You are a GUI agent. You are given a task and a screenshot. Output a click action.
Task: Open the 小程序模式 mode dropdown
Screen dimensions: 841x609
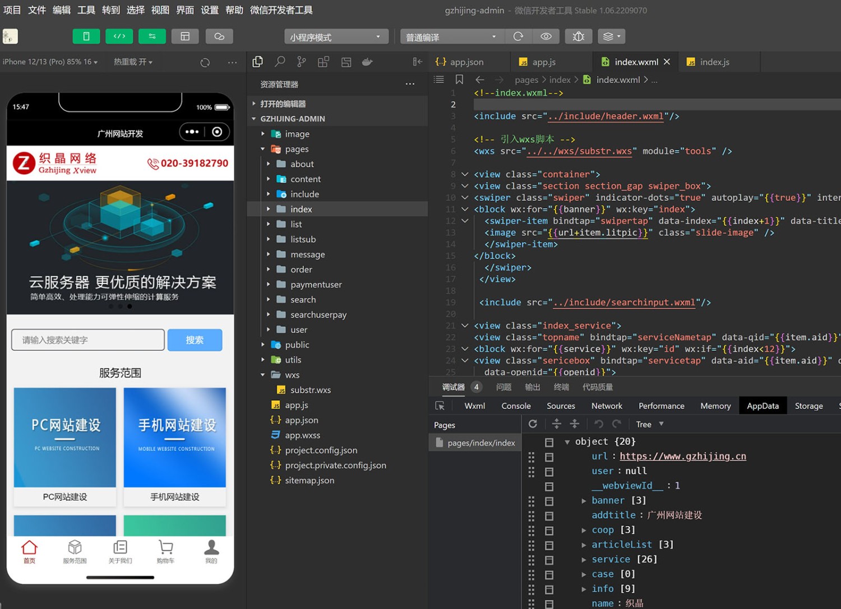point(336,37)
